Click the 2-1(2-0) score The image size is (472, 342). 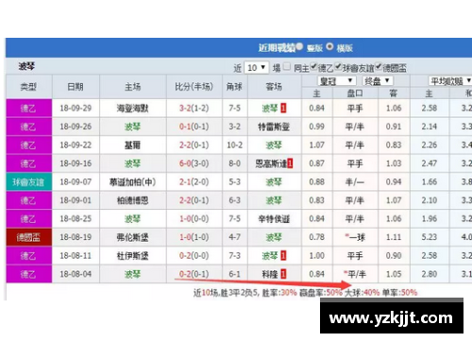tap(194, 182)
